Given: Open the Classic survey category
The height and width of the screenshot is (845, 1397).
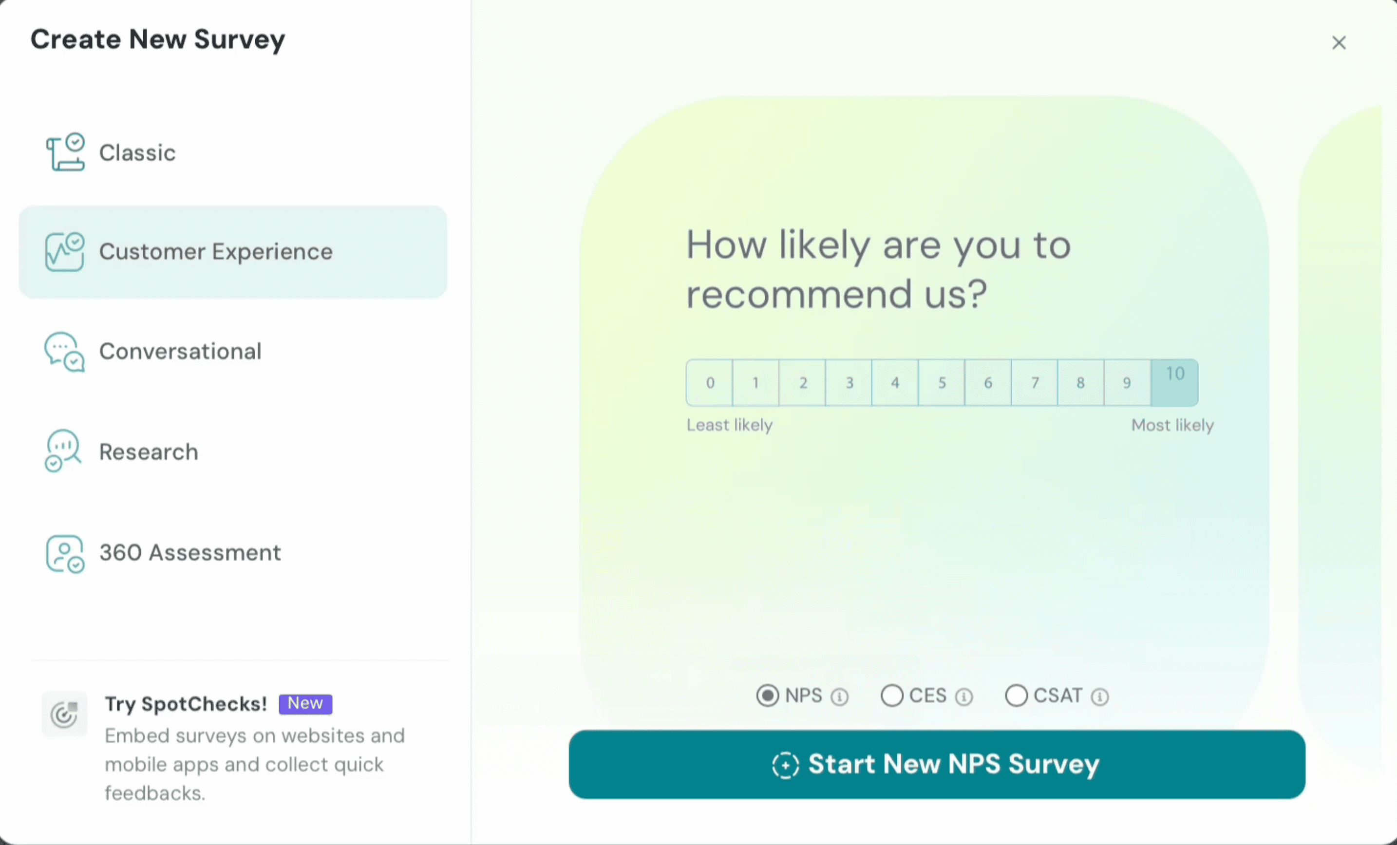Looking at the screenshot, I should pos(137,152).
